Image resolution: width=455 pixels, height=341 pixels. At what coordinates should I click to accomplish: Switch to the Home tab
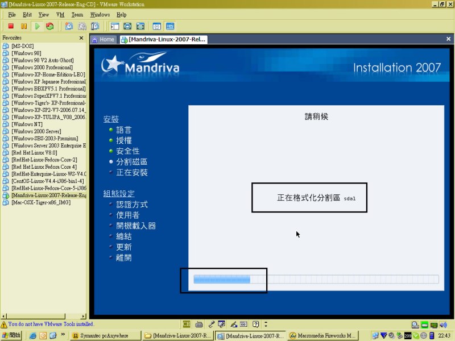[x=104, y=39]
